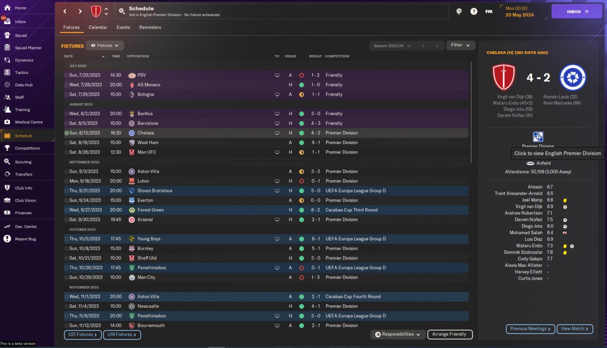607x348 pixels.
Task: Click the Premier Division competition badge
Action: (x=538, y=137)
